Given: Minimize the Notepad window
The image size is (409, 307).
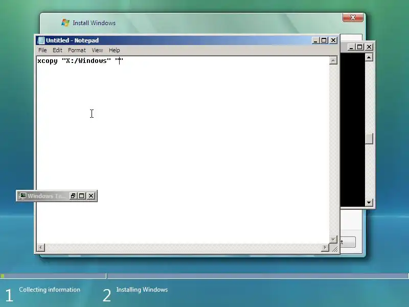Looking at the screenshot, I should 315,40.
